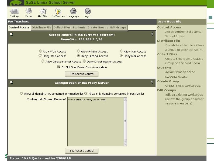Select Deny Mail Access radio button

click(x=121, y=55)
